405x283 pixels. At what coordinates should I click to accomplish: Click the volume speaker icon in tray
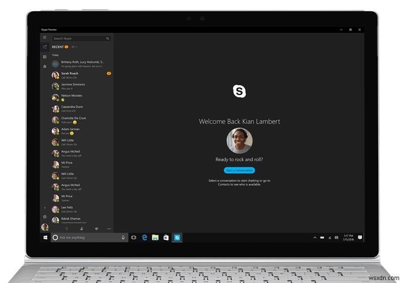click(336, 237)
